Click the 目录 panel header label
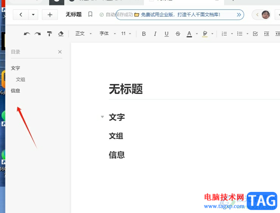 point(15,52)
